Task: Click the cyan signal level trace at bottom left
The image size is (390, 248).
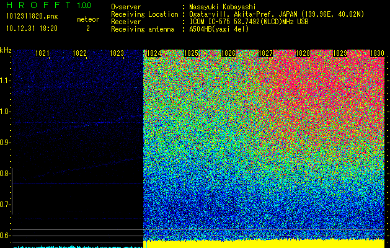Action: point(78,247)
